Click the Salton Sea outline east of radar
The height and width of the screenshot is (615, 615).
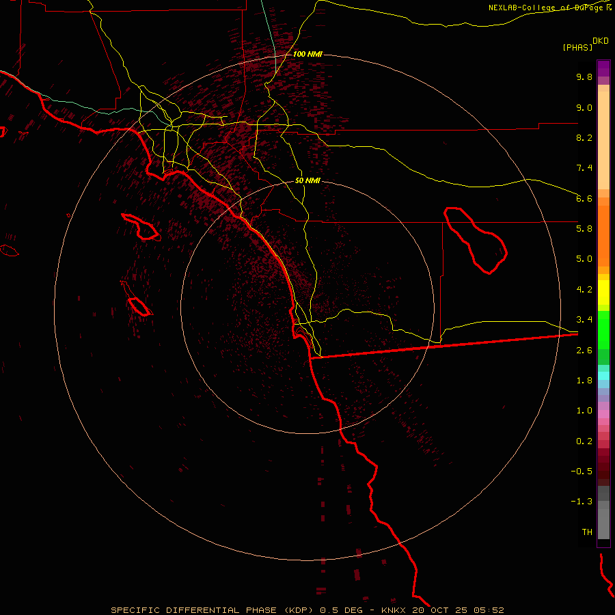(x=476, y=240)
